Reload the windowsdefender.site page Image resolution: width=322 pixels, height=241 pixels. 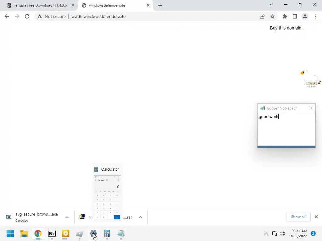[x=27, y=16]
